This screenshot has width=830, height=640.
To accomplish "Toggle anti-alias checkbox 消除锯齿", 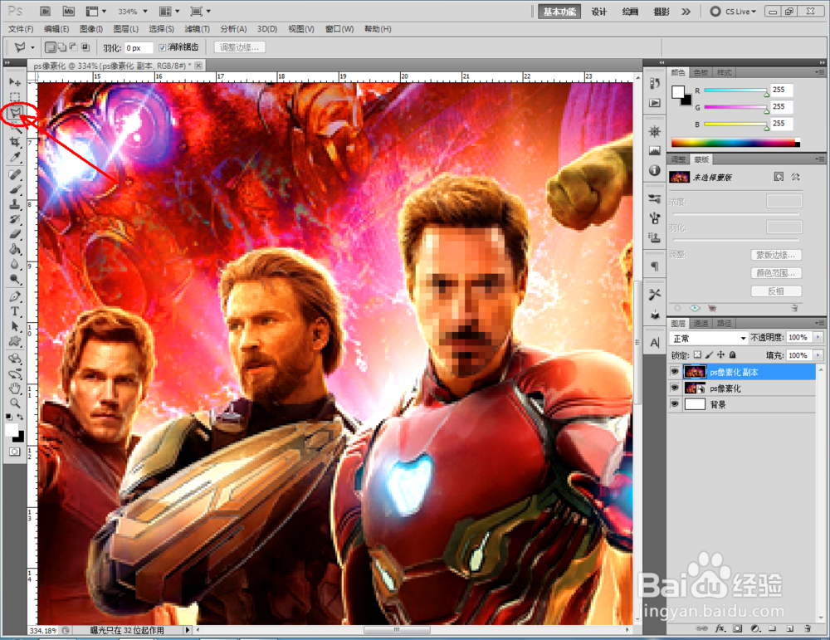I will (x=163, y=47).
